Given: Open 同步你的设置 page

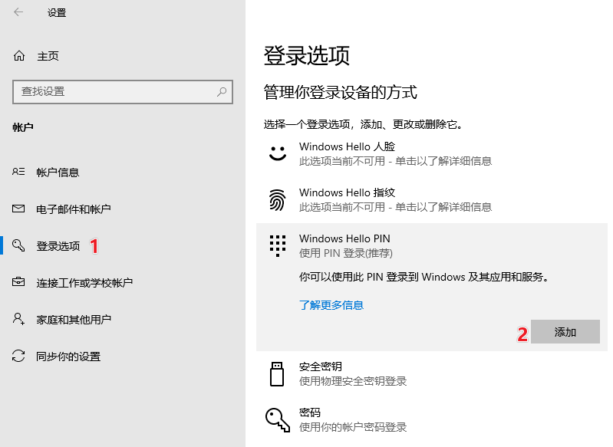Looking at the screenshot, I should pos(68,357).
